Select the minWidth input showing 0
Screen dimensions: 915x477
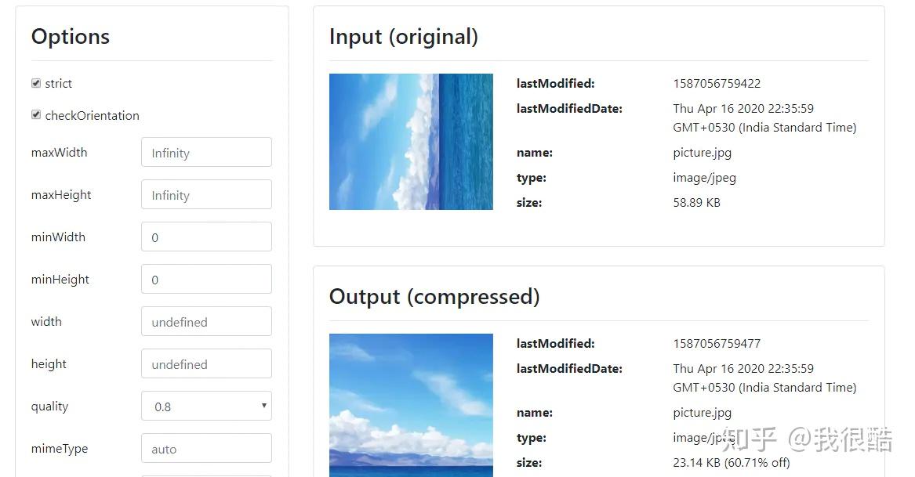coord(206,237)
